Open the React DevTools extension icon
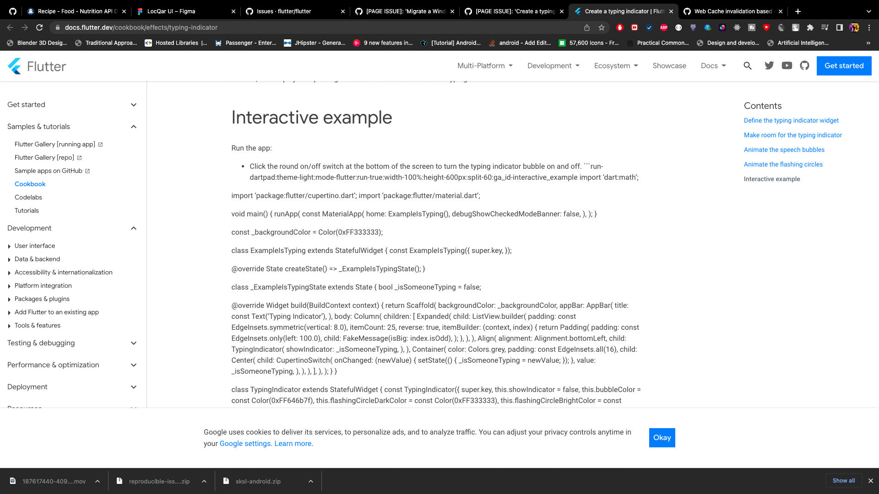The height and width of the screenshot is (494, 879). tap(737, 27)
